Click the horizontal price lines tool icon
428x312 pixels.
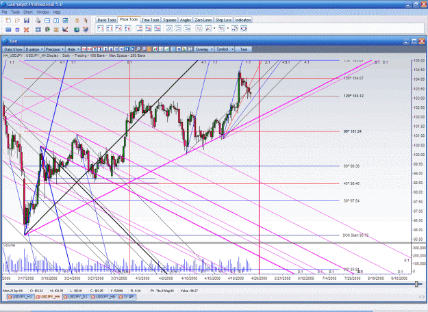pos(140,28)
